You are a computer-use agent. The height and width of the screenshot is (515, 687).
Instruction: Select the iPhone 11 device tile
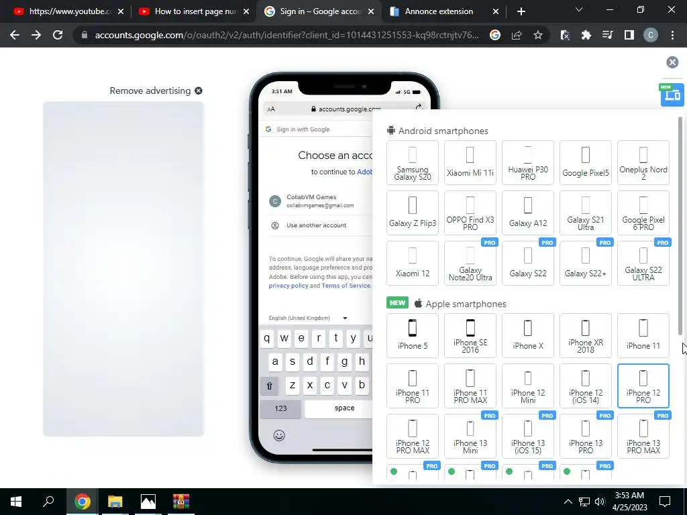[x=643, y=335]
